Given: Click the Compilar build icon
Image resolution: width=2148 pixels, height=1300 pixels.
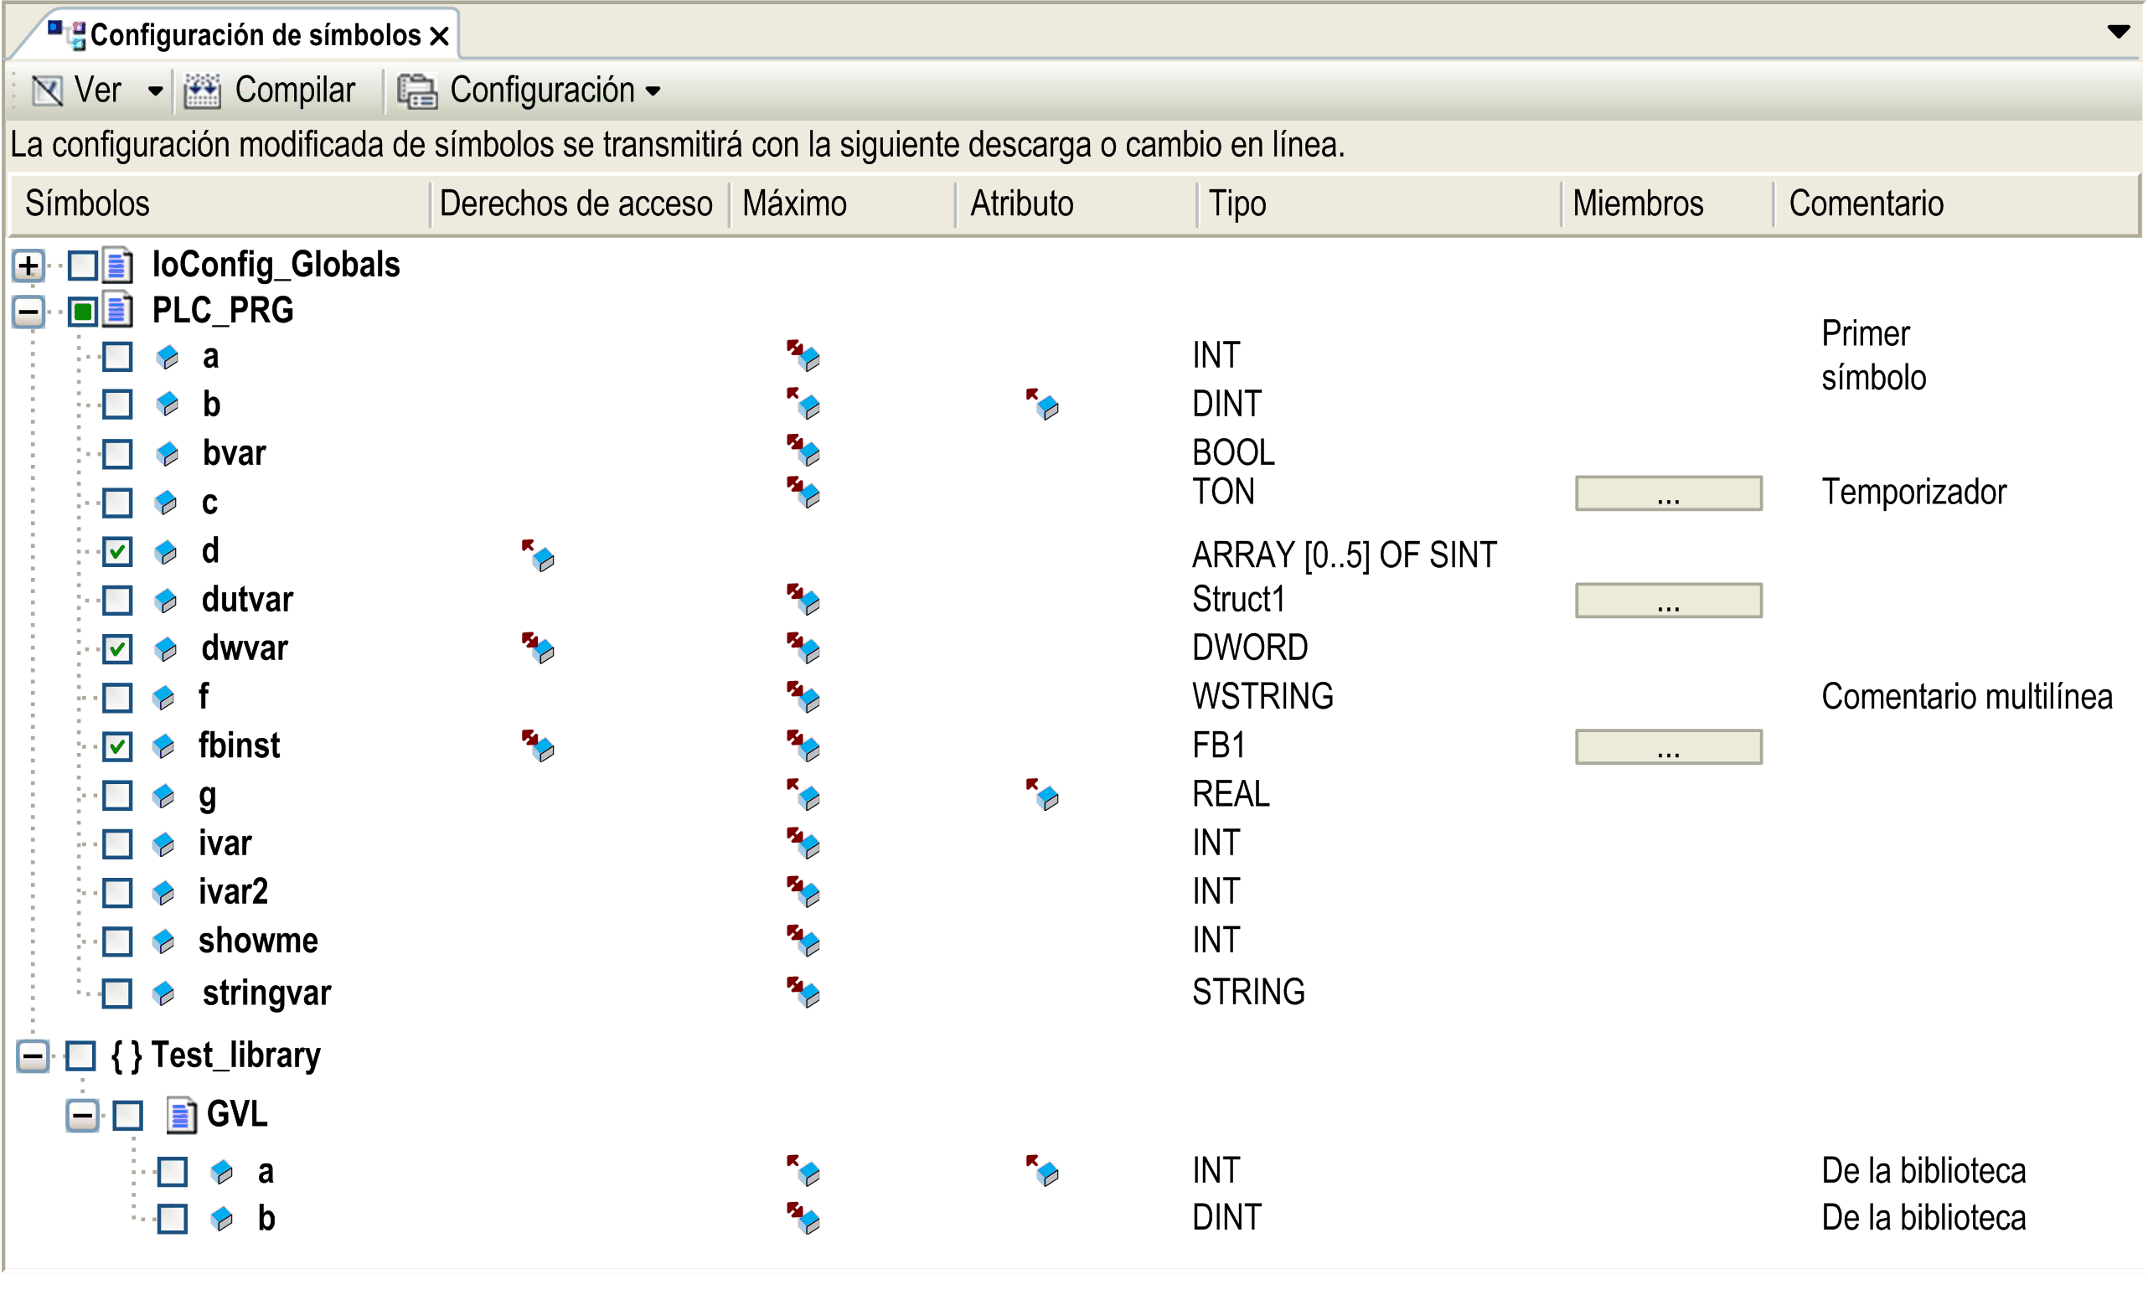Looking at the screenshot, I should (x=202, y=90).
